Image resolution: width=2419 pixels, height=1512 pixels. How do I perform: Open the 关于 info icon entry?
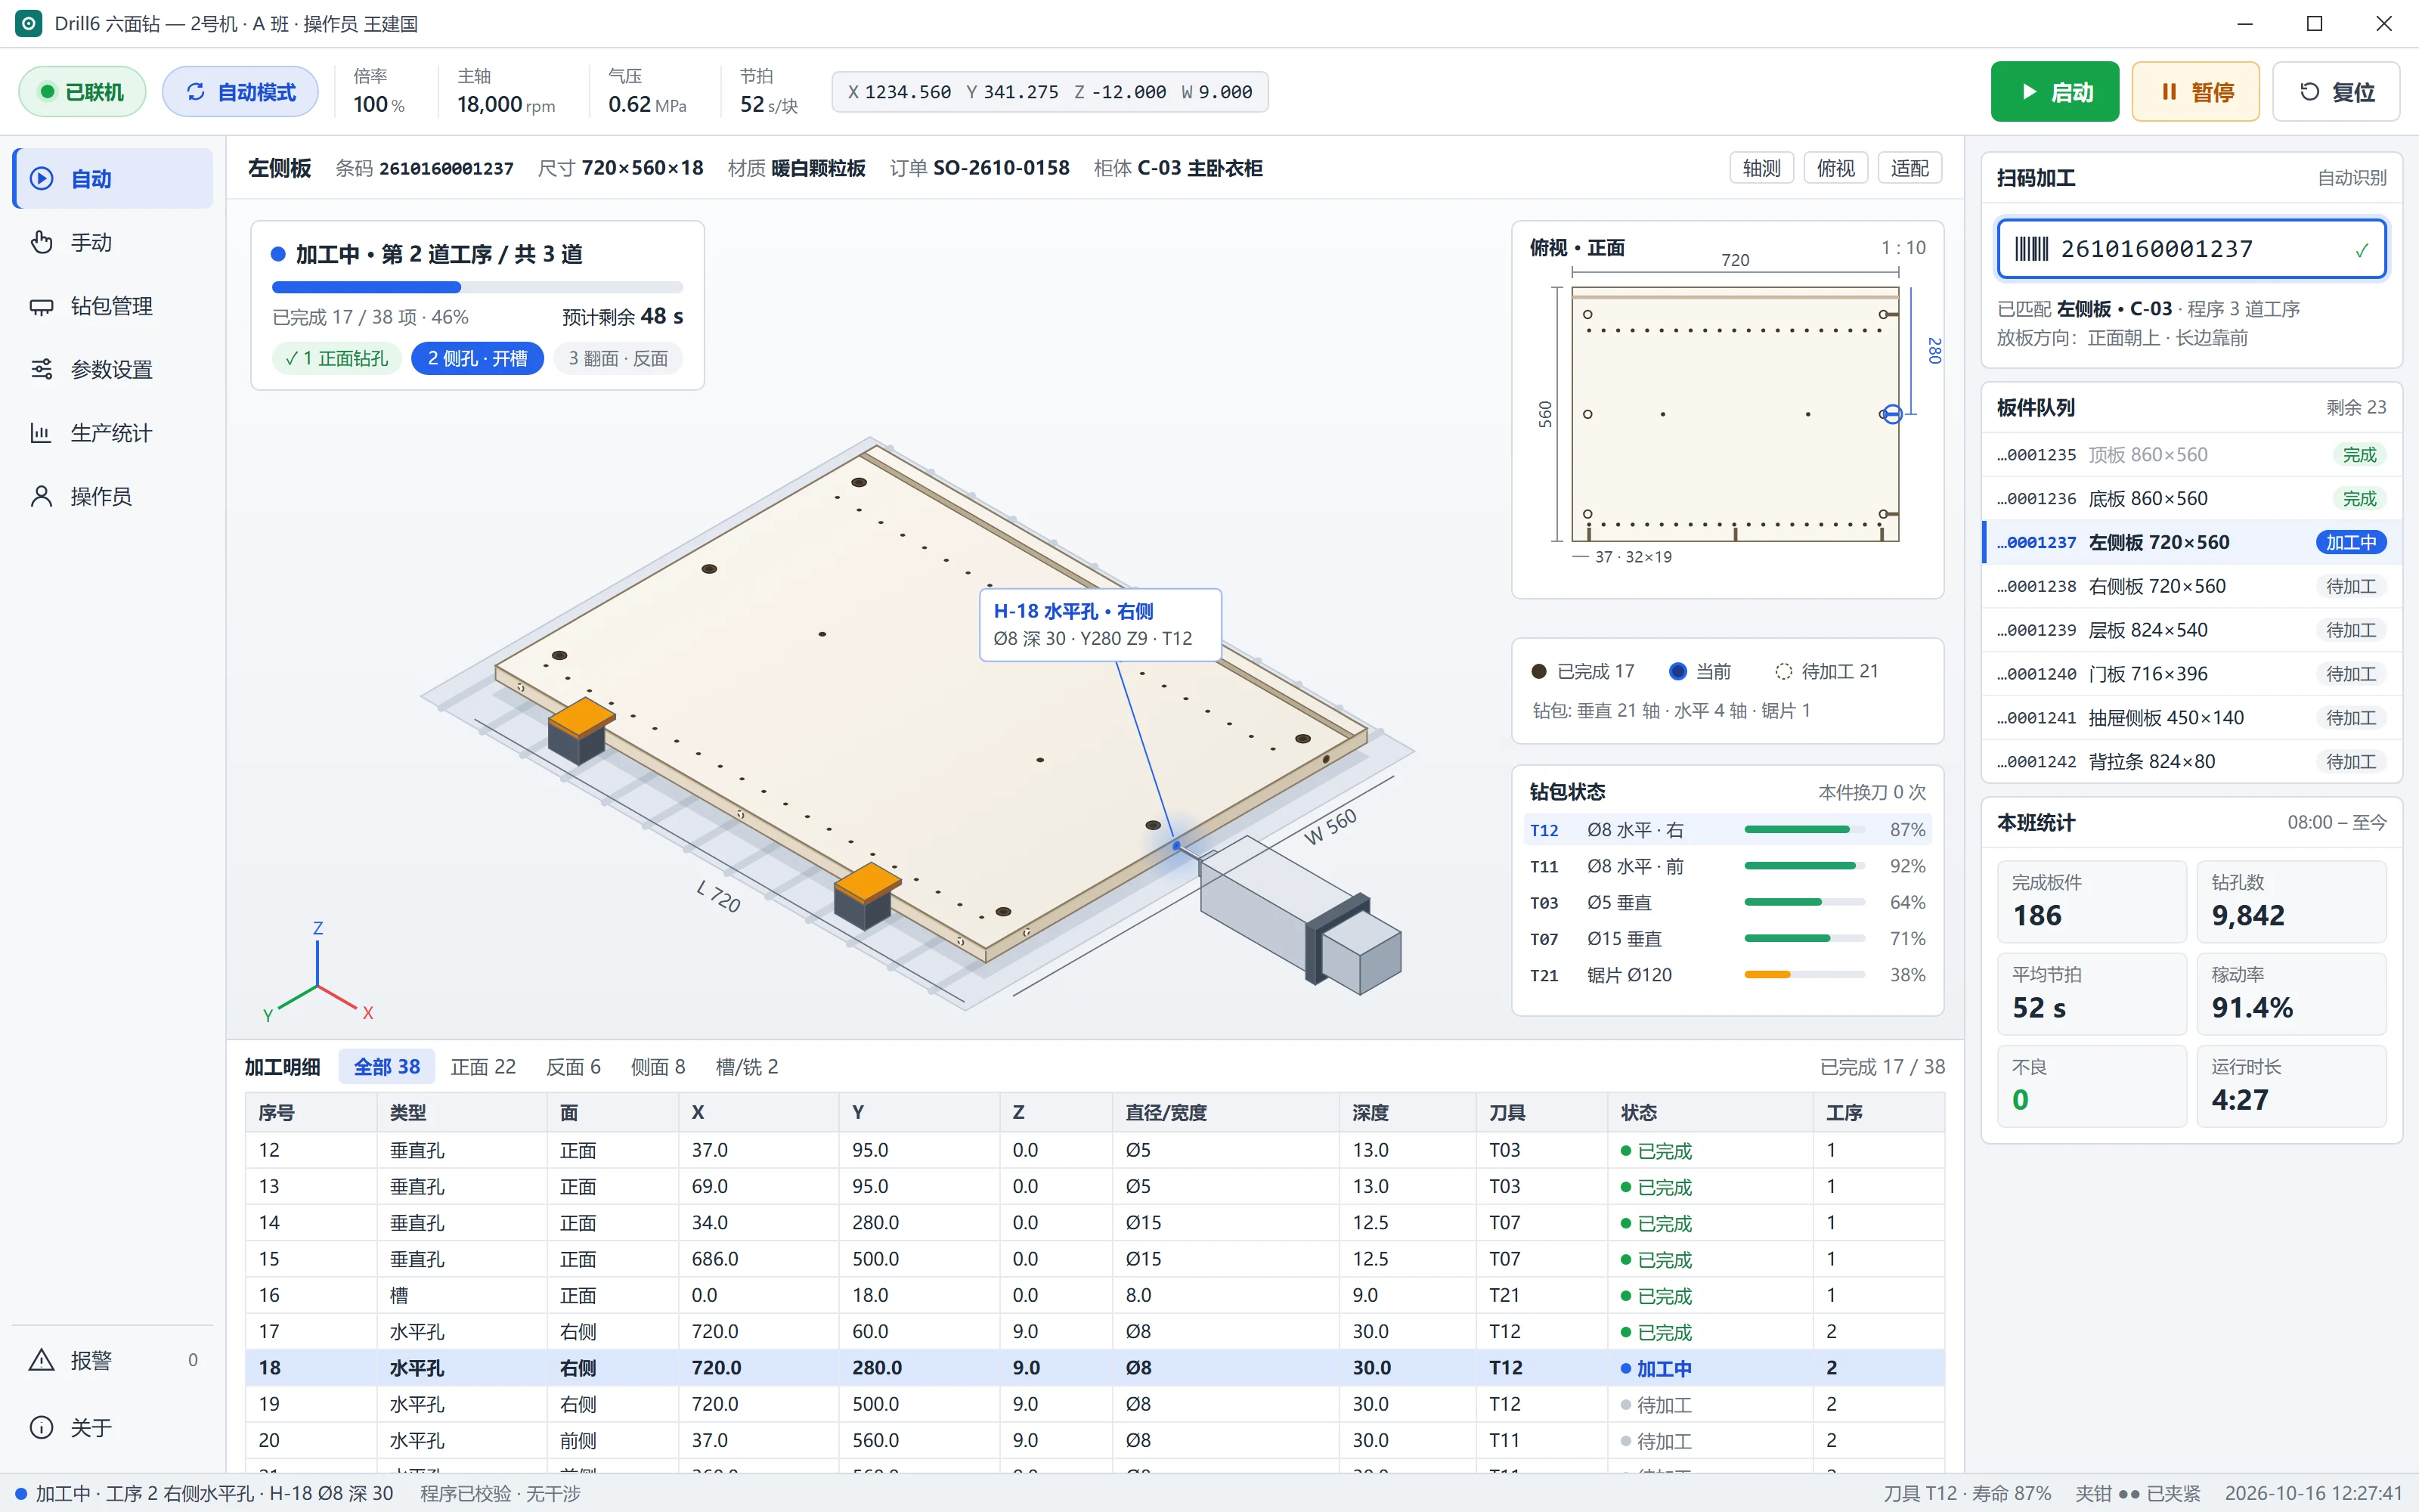coord(113,1427)
